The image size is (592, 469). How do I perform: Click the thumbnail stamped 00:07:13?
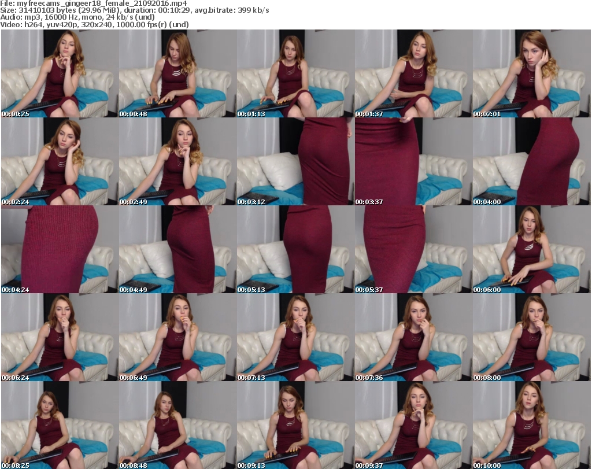click(295, 337)
